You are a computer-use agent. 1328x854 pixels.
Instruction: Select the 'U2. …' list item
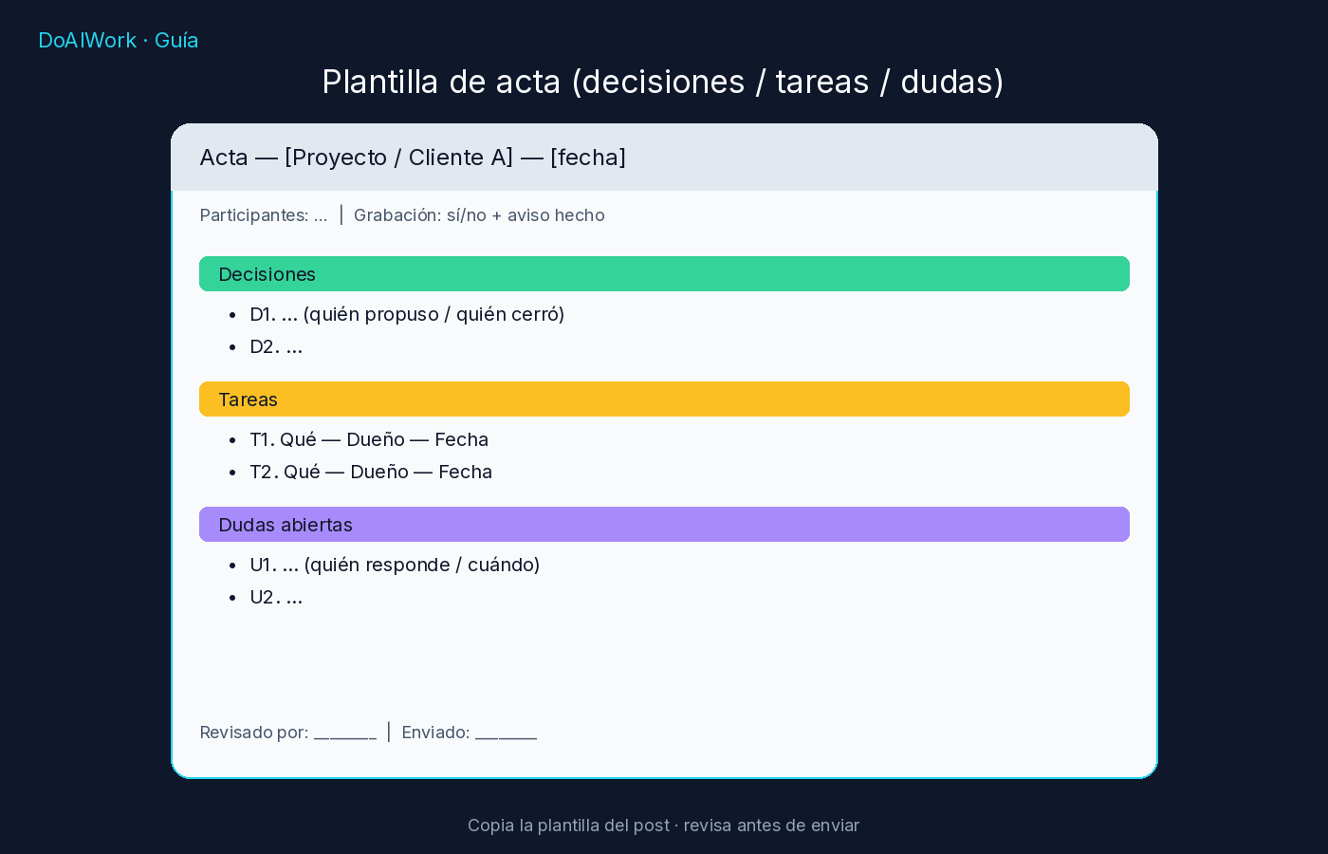276,597
